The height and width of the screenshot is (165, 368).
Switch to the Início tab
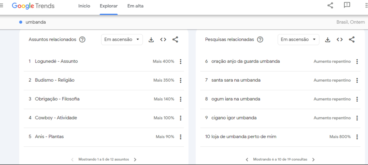[x=84, y=6]
